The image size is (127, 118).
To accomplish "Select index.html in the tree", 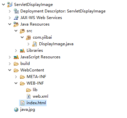I will pyautogui.click(x=33, y=103).
